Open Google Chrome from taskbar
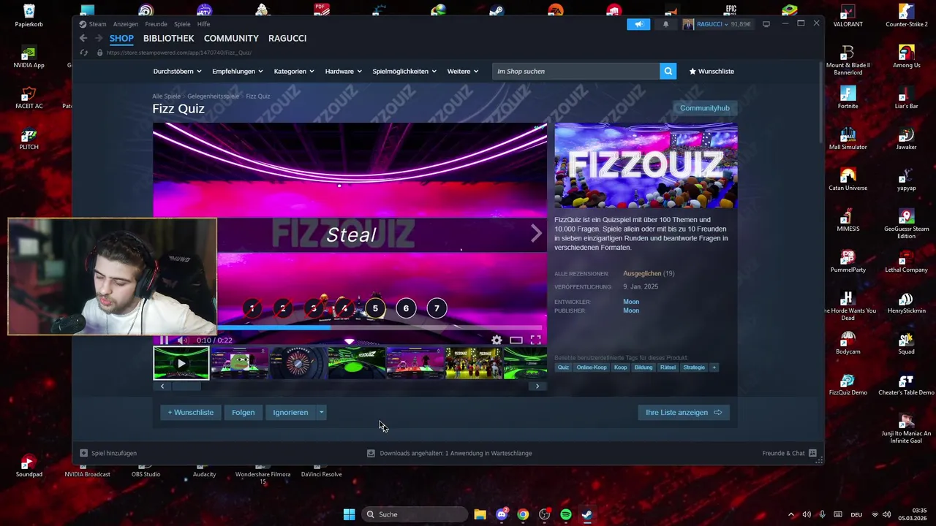The height and width of the screenshot is (526, 936). (523, 514)
